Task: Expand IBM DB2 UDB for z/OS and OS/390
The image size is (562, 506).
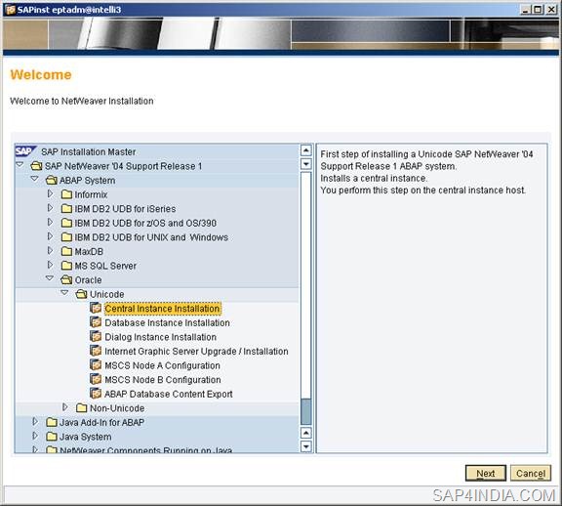Action: [x=50, y=222]
